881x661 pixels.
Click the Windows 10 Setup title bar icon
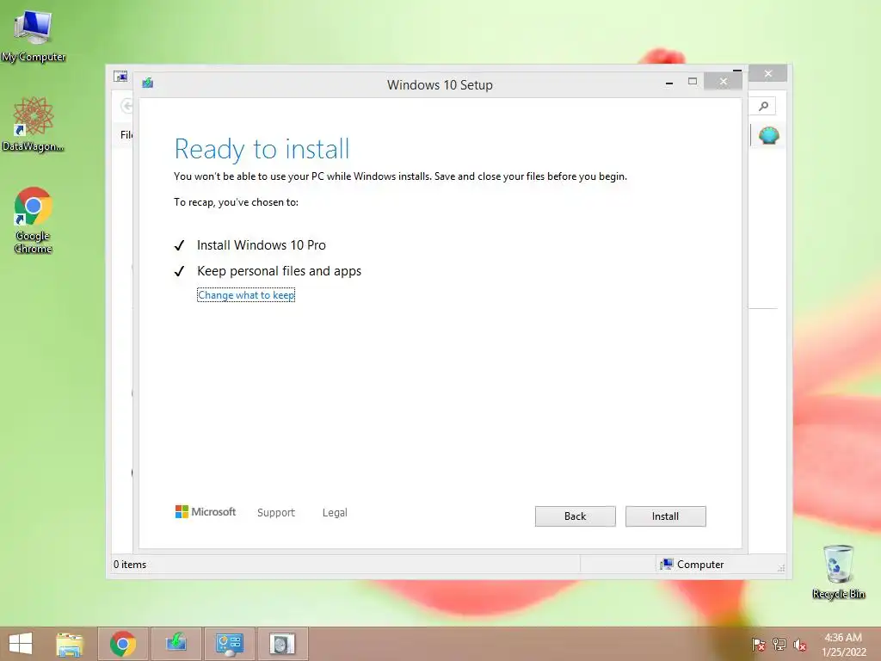coord(148,83)
